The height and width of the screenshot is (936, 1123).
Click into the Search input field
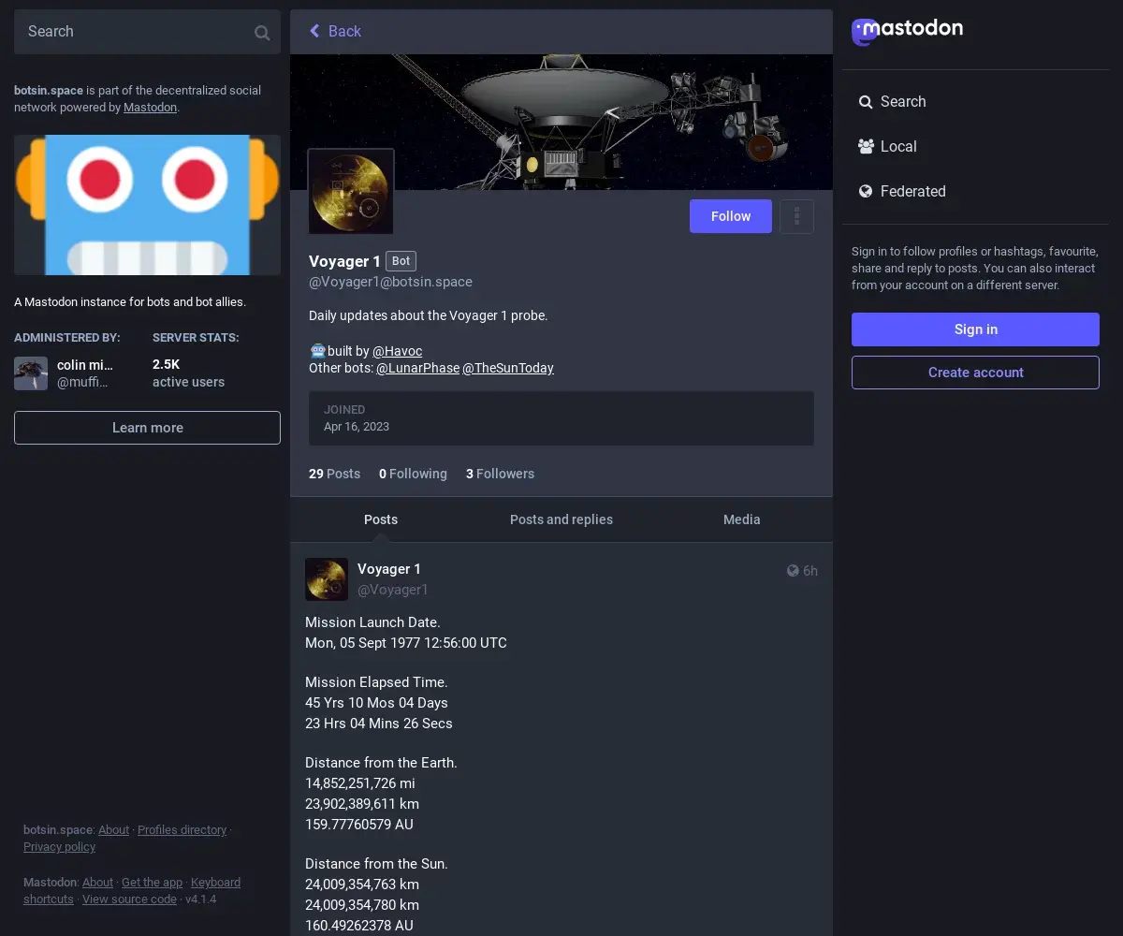click(131, 32)
